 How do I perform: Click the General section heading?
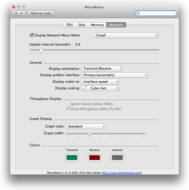[36, 62]
